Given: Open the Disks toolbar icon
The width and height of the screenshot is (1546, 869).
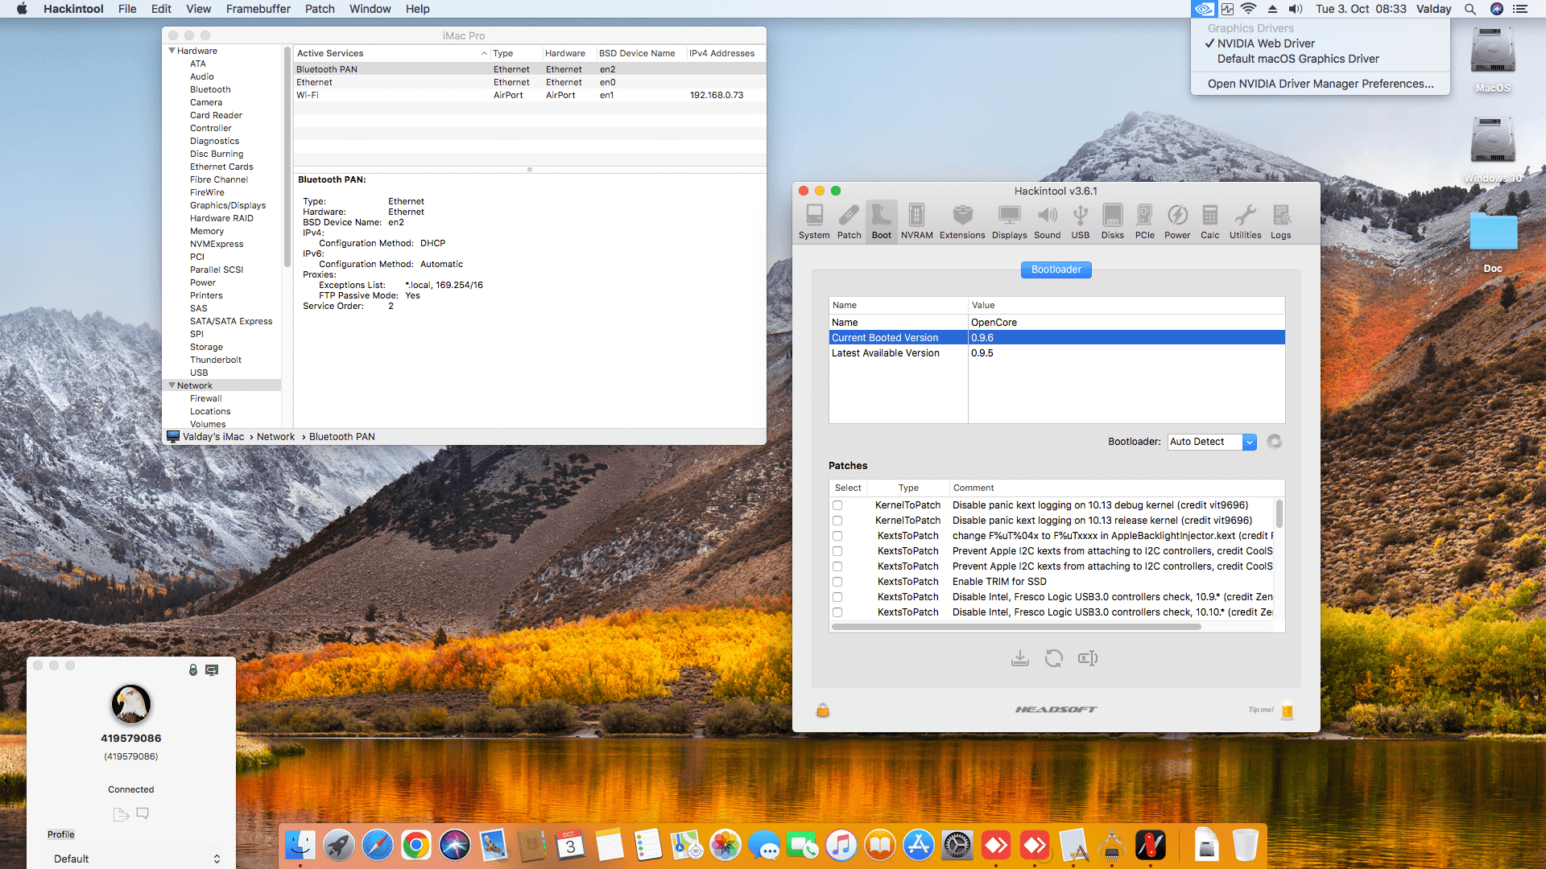Looking at the screenshot, I should click(x=1113, y=221).
